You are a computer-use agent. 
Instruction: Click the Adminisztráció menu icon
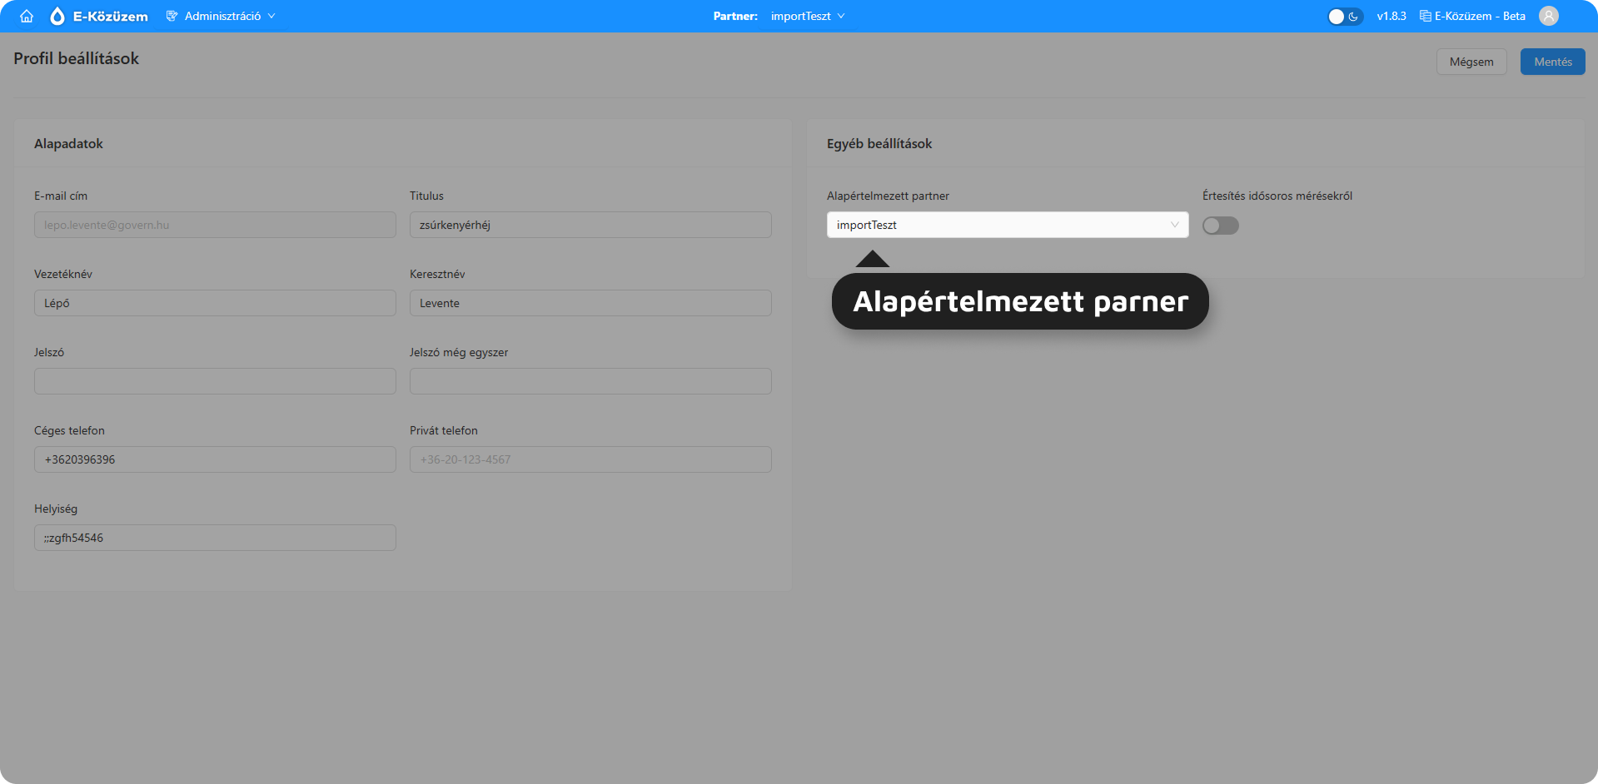click(172, 16)
